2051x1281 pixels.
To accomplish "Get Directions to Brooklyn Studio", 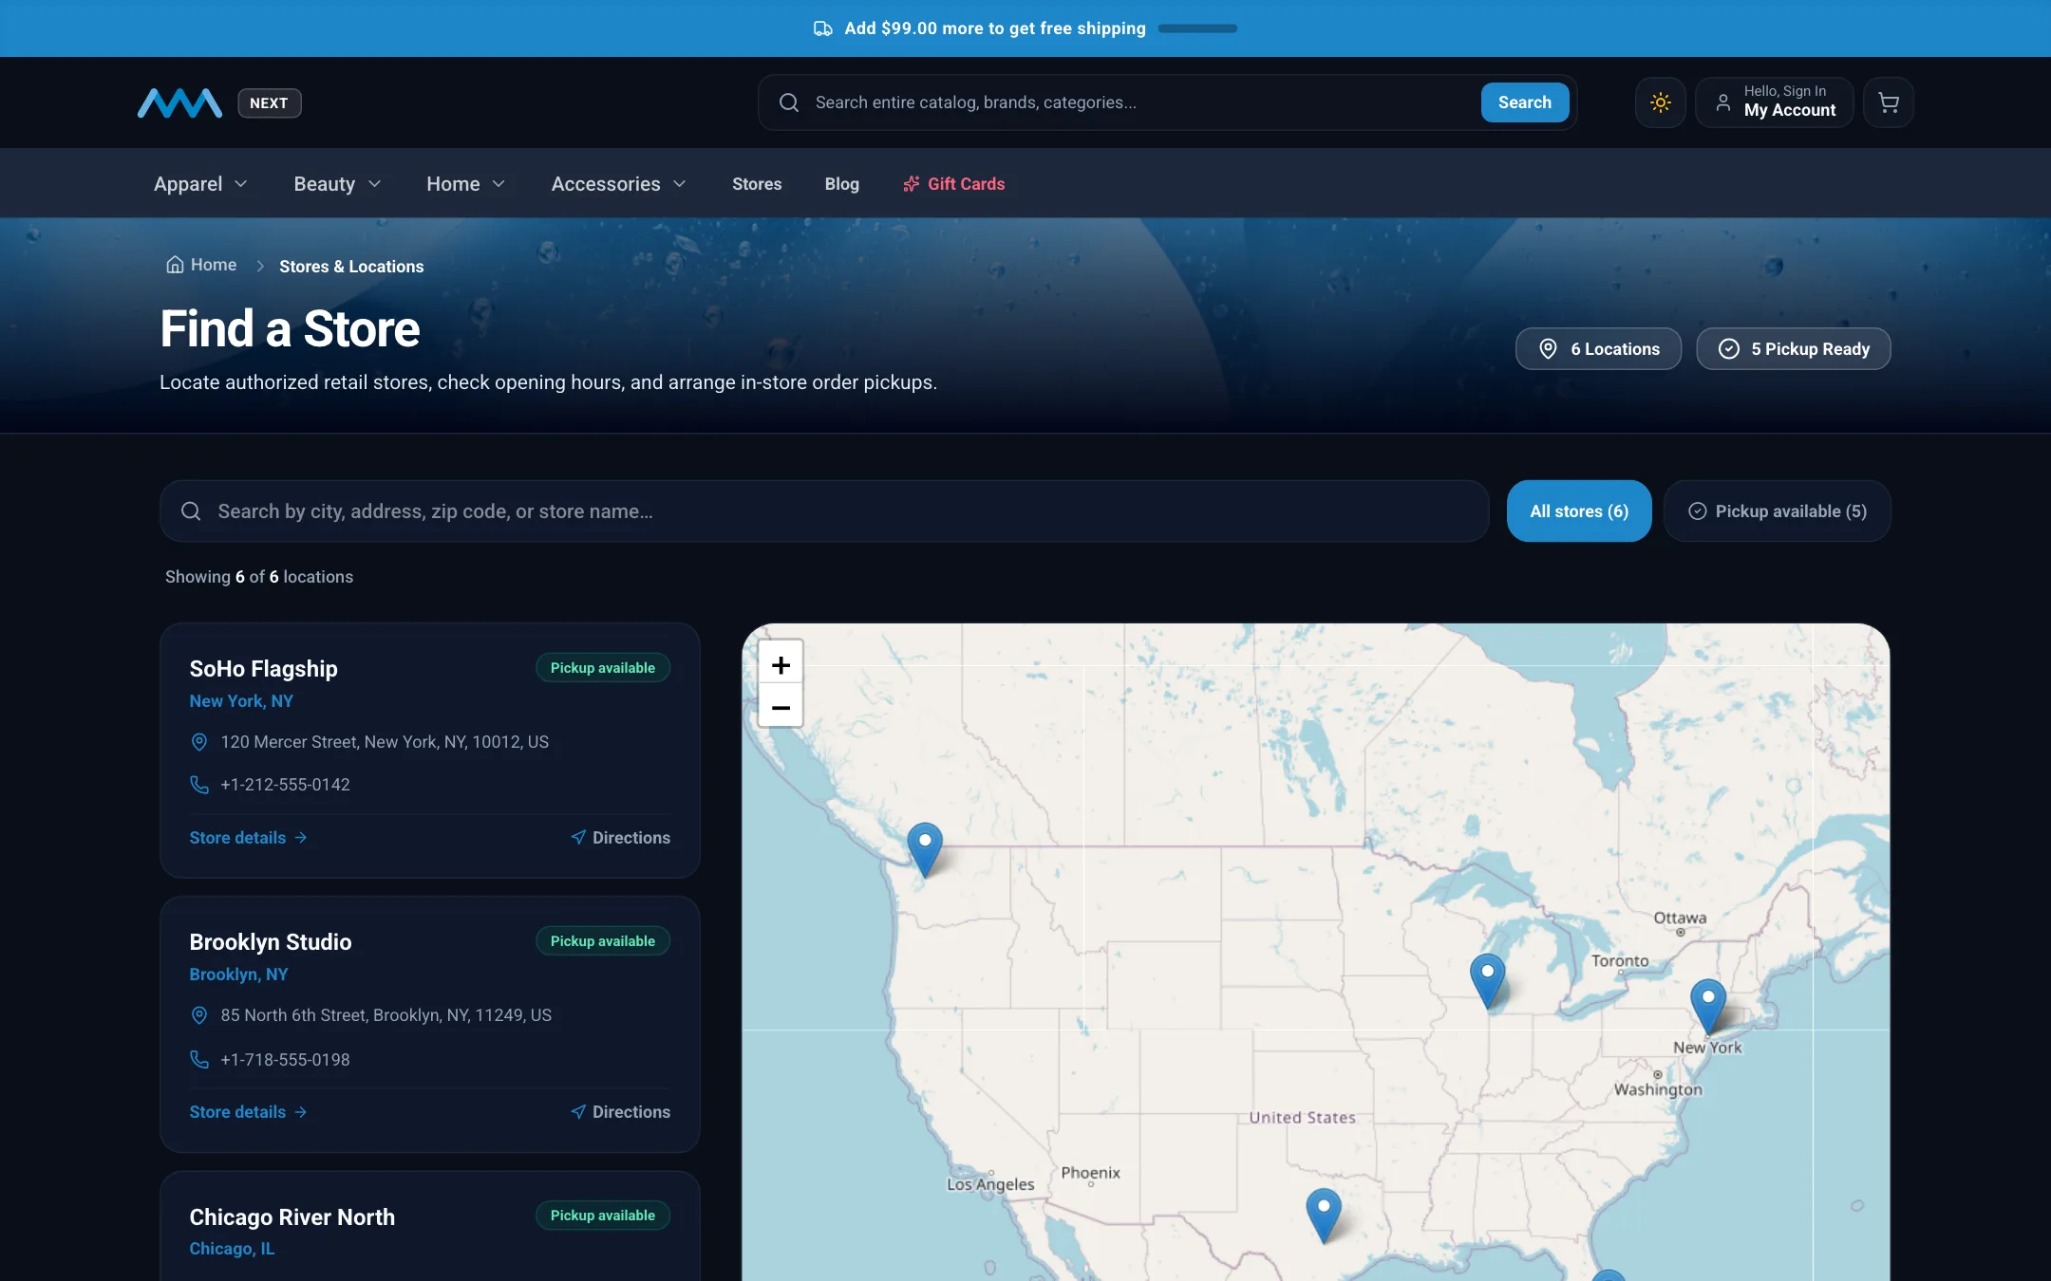I will coord(620,1112).
